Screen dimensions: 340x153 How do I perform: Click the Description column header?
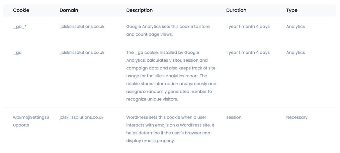tap(139, 10)
